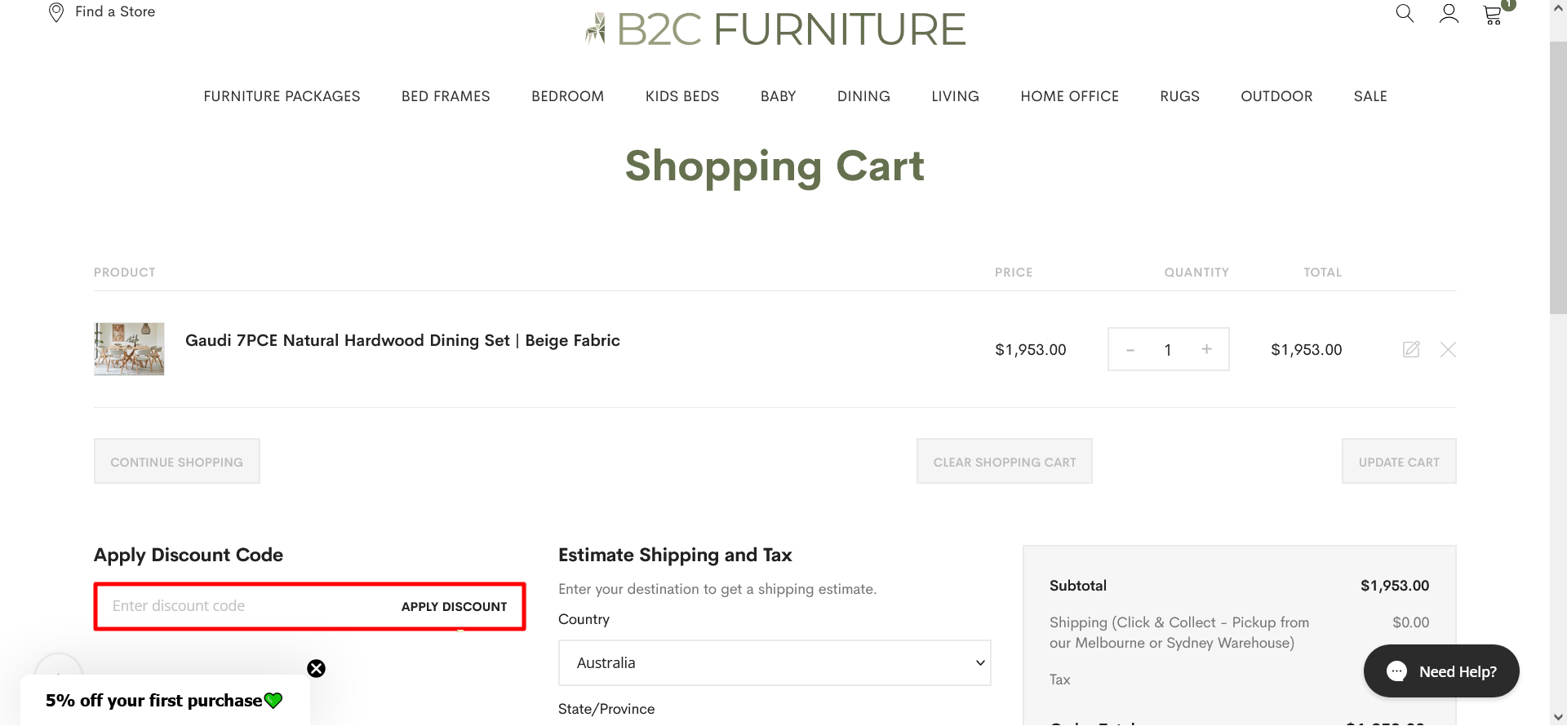Open Furniture Packages menu
Image resolution: width=1567 pixels, height=726 pixels.
tap(282, 96)
